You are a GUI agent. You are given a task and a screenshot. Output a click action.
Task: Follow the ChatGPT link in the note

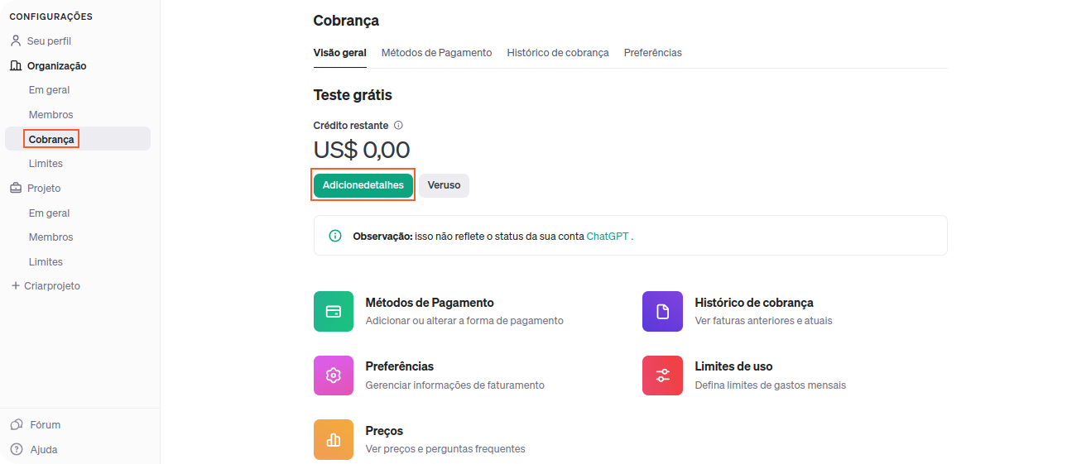(x=608, y=236)
